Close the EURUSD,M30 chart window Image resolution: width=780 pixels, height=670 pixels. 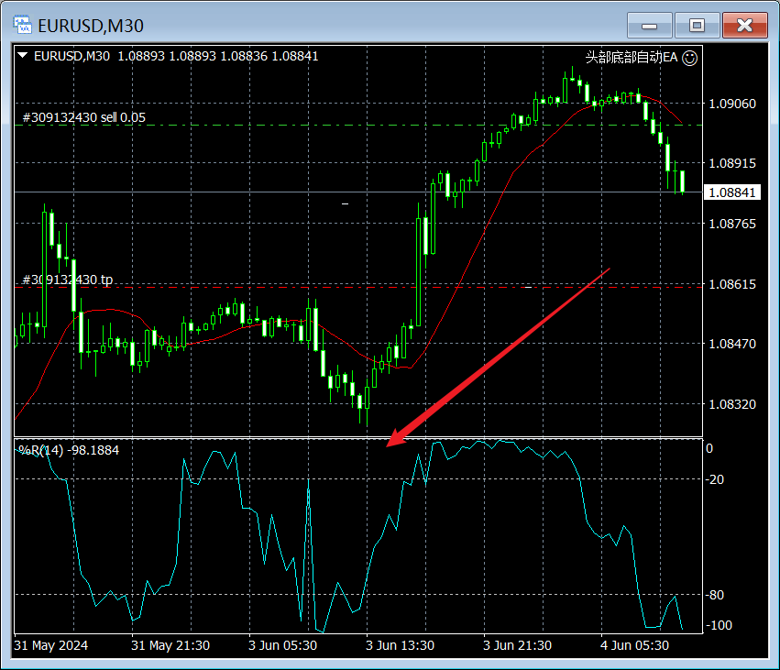744,26
